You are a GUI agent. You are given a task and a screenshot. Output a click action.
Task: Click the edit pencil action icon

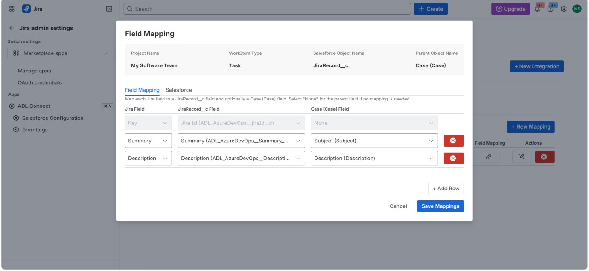click(x=521, y=157)
